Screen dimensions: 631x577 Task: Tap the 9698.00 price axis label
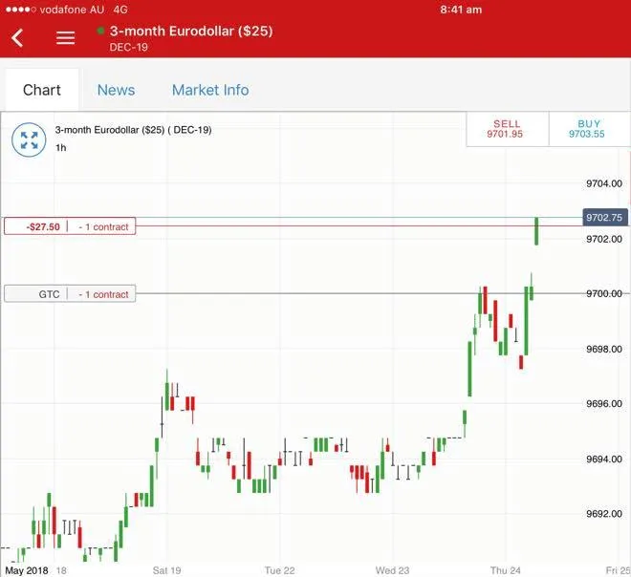604,349
